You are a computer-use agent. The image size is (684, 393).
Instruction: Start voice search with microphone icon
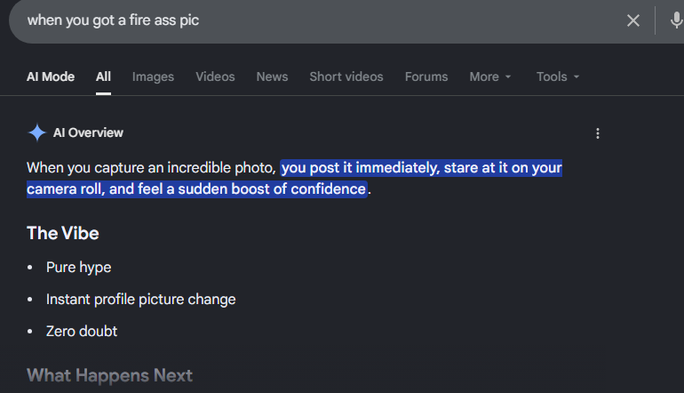[x=676, y=20]
